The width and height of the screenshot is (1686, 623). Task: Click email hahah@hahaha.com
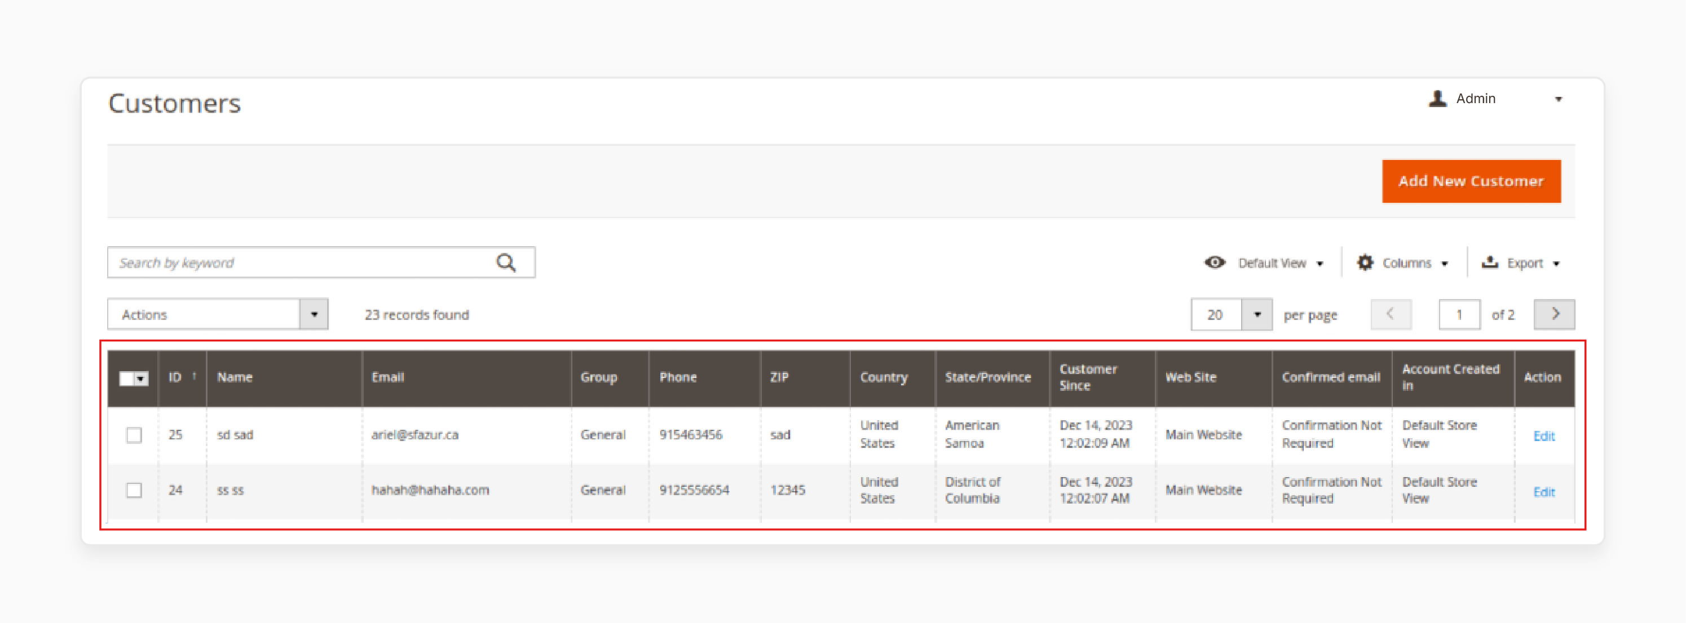[x=430, y=489]
